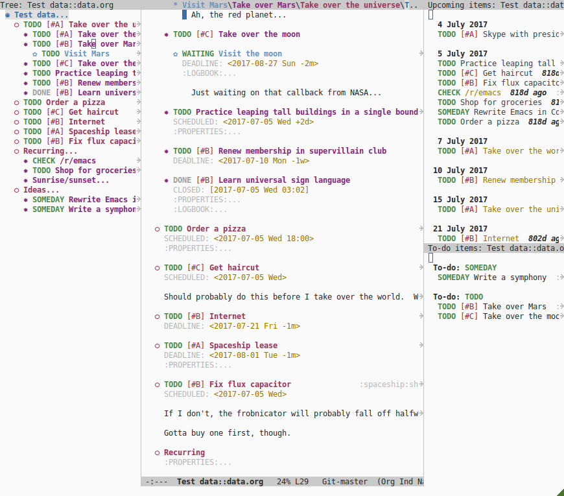The image size is (564, 496).
Task: Select Take over Mars in To-do list
Action: [x=492, y=307]
